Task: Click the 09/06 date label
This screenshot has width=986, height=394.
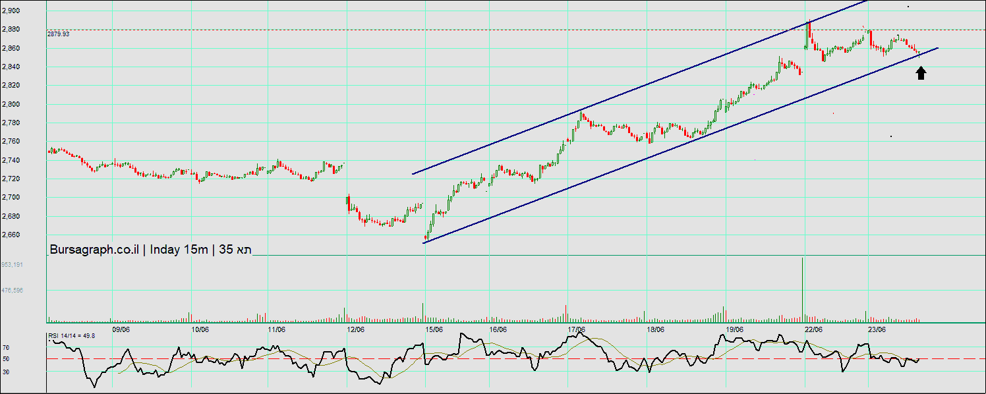Action: [x=121, y=329]
